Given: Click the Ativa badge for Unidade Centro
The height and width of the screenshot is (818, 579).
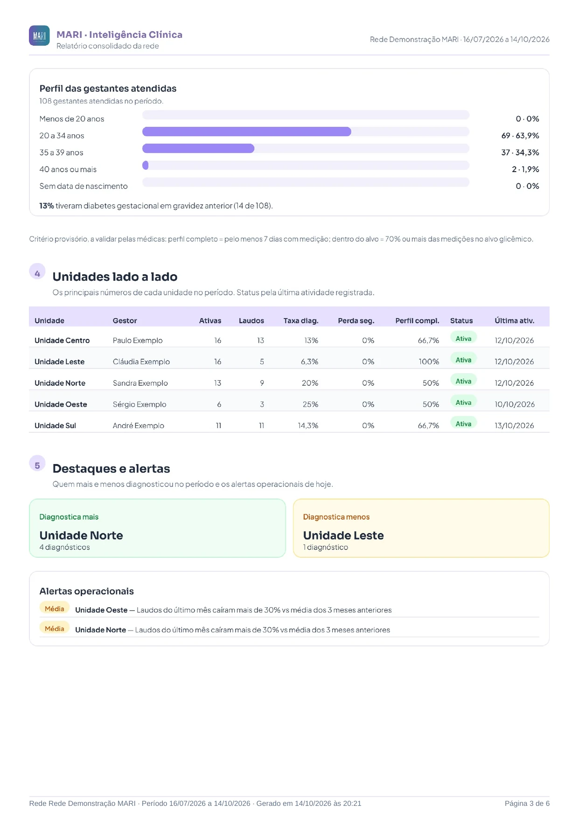Looking at the screenshot, I should click(463, 339).
